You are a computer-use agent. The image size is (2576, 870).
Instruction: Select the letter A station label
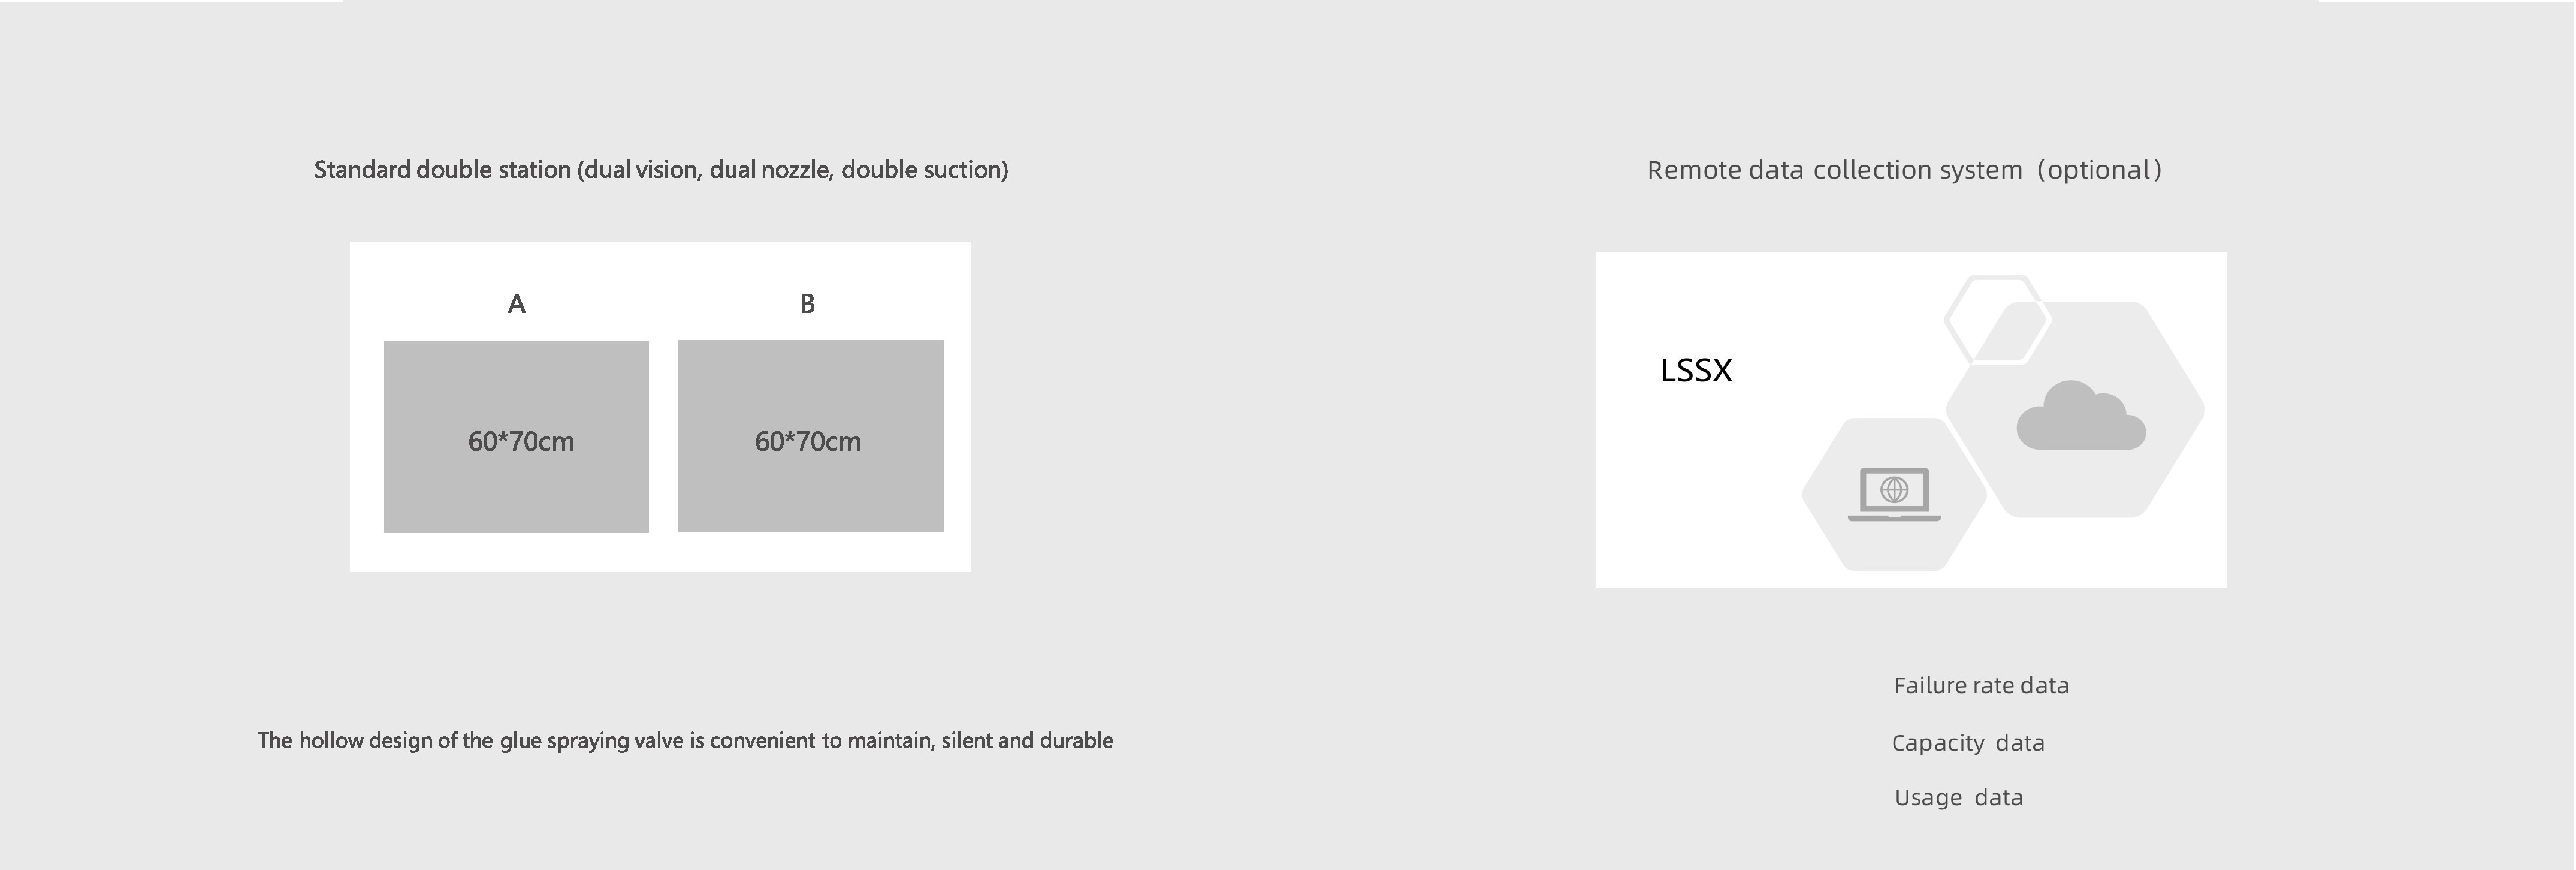coord(516,303)
